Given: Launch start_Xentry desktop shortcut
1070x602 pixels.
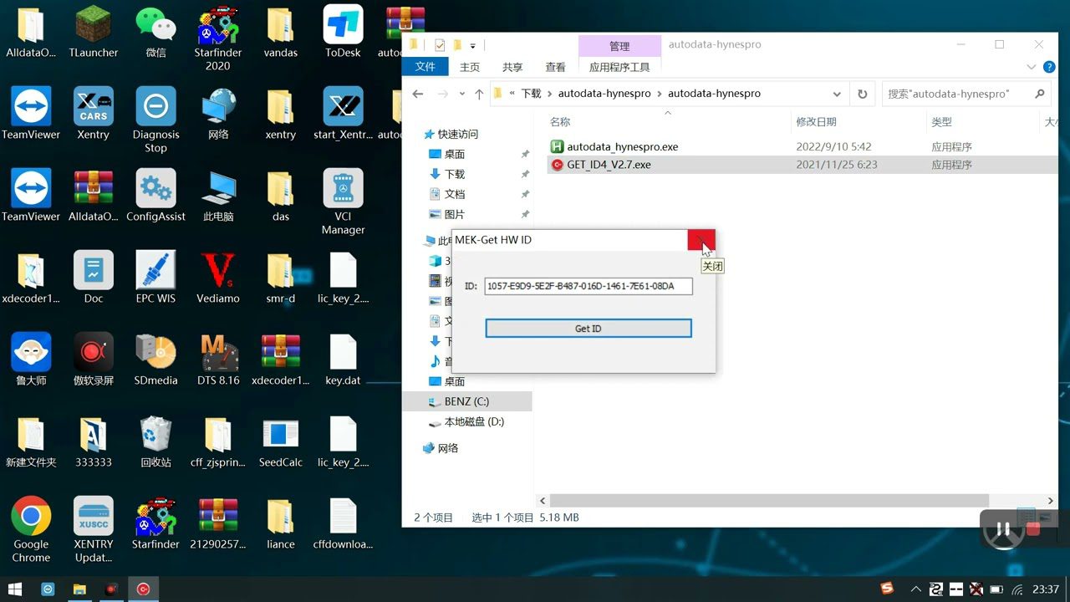Looking at the screenshot, I should pyautogui.click(x=343, y=114).
